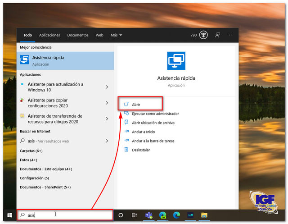
Task: Click the Windows Start button
Action: 9,215
